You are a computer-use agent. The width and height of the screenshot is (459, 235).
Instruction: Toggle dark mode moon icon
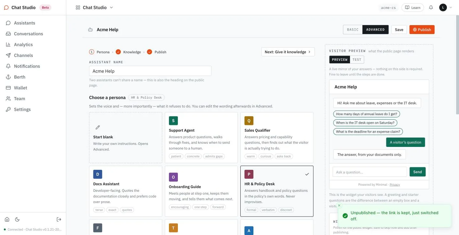tap(17, 219)
